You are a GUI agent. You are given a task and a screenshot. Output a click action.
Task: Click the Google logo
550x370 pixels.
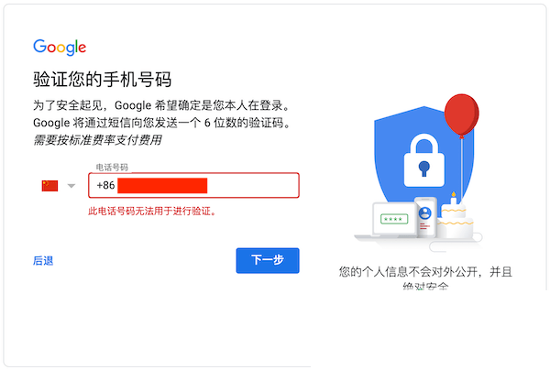(x=60, y=48)
